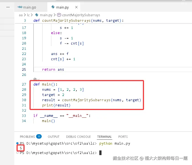Open the more actions ellipsis menu
Viewport: 192px width, 165px height.
click(x=8, y=7)
